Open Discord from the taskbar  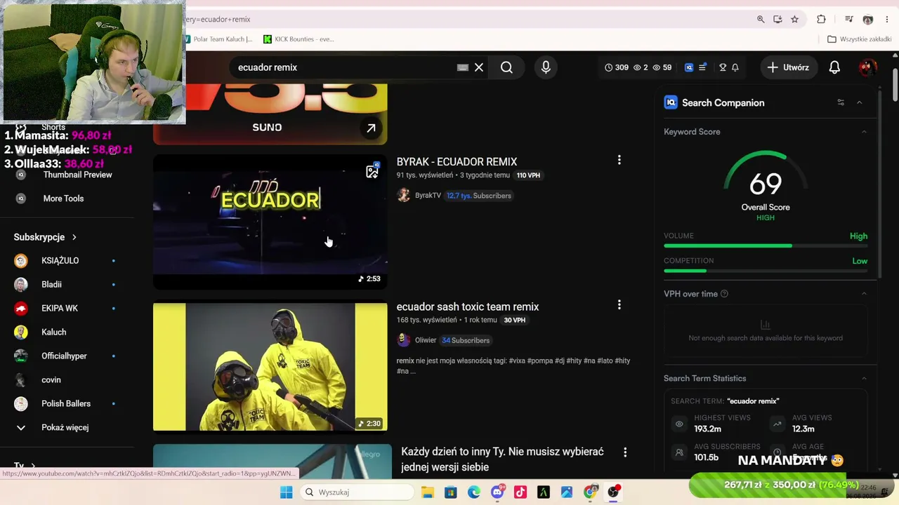tap(497, 492)
